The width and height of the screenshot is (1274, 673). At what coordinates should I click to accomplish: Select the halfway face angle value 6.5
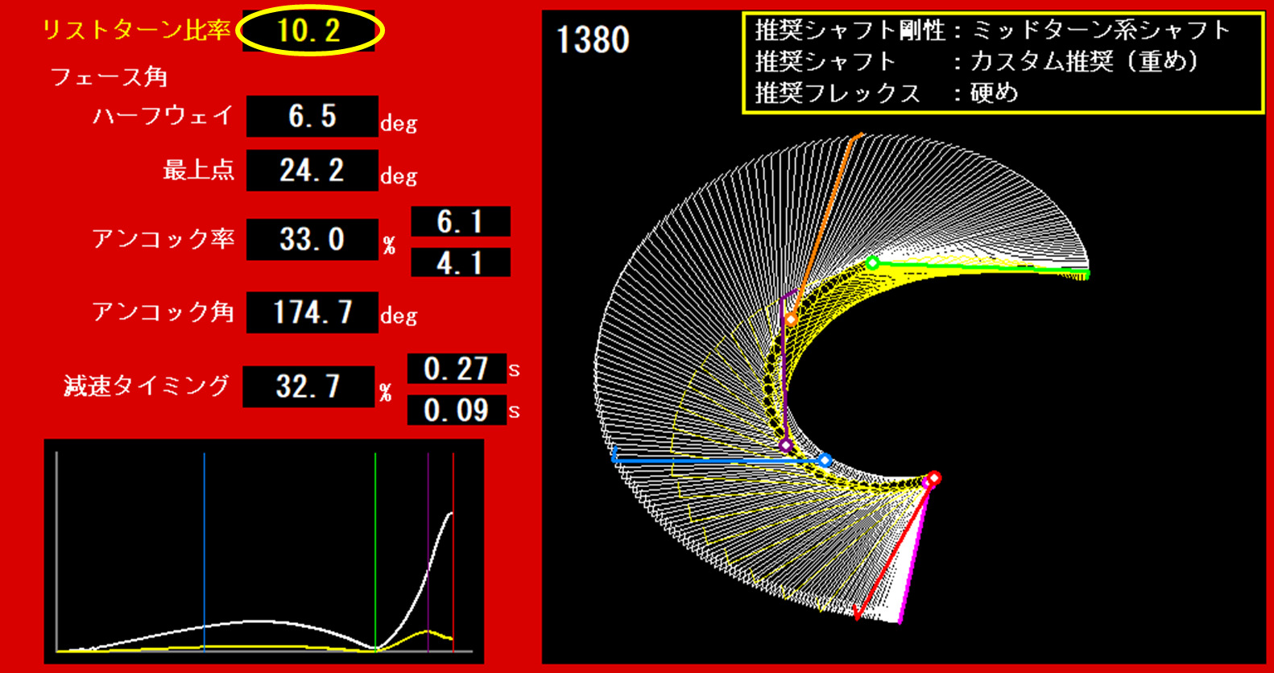click(x=312, y=117)
